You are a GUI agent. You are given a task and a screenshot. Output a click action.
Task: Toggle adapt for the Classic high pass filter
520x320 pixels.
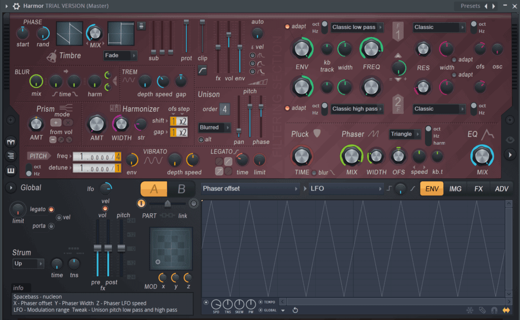point(287,108)
